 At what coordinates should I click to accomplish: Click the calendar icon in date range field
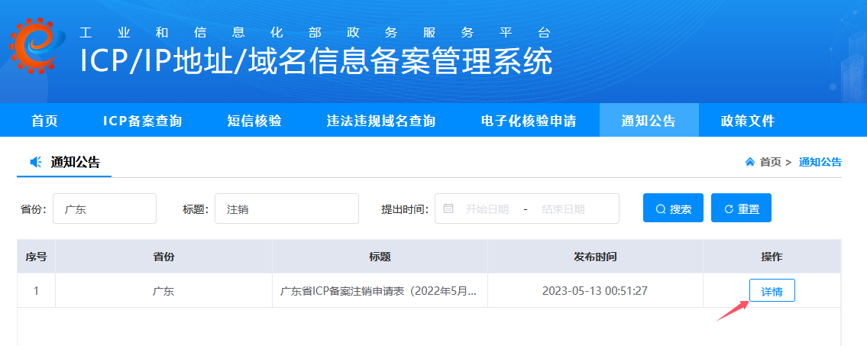(448, 209)
